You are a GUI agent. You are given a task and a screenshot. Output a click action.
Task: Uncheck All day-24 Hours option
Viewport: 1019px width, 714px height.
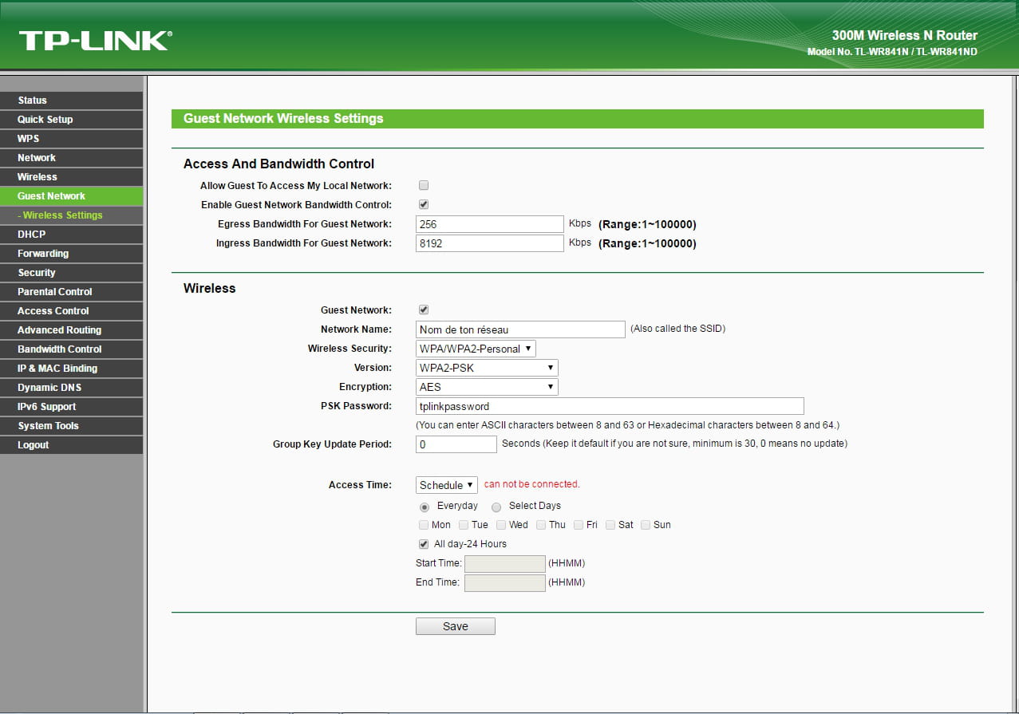coord(424,544)
